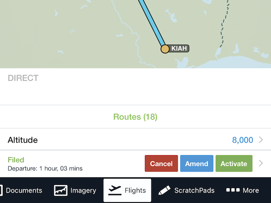Tap the Altitude label
This screenshot has width=271, height=203.
click(23, 140)
